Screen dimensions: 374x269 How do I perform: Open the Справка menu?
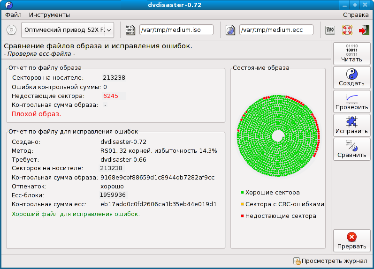click(356, 15)
